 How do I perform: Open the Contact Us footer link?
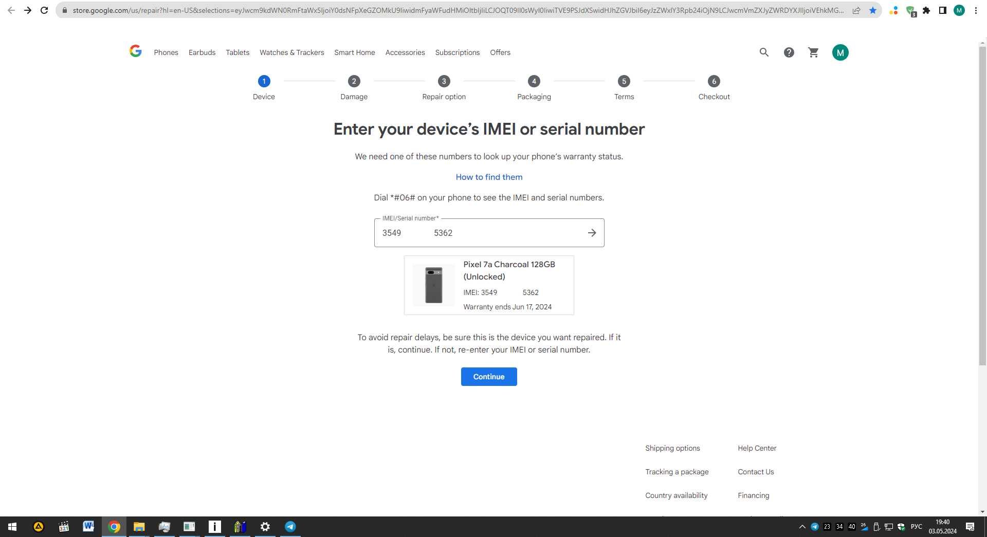point(756,472)
